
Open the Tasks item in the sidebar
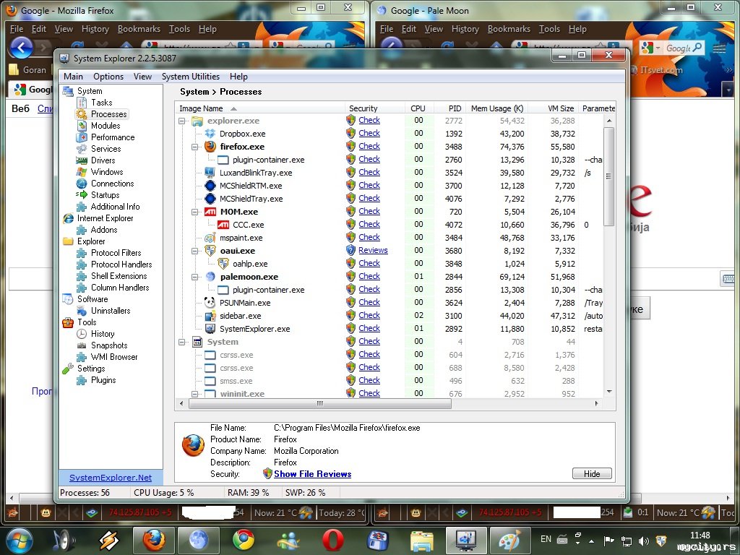coord(101,103)
